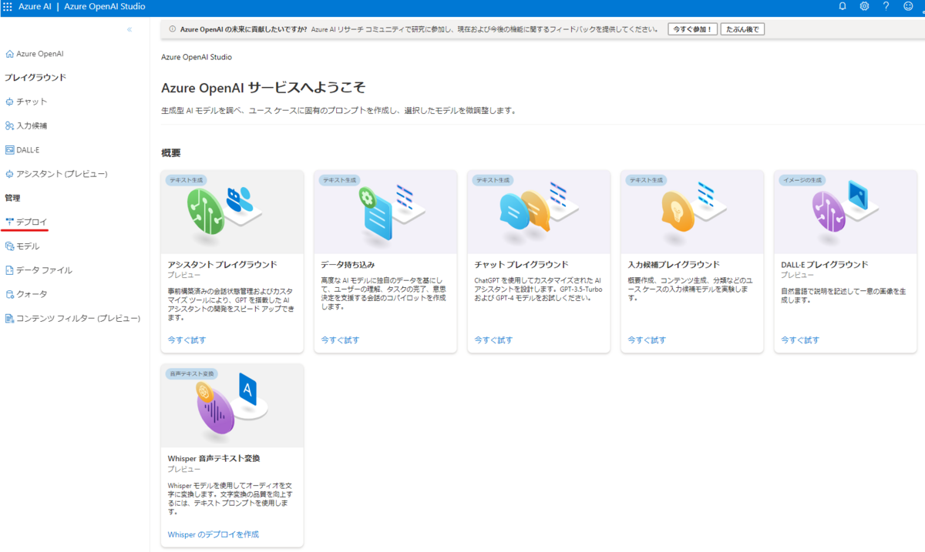Image resolution: width=925 pixels, height=552 pixels.
Task: Click Whisper のデプロイを作成 link
Action: click(213, 534)
